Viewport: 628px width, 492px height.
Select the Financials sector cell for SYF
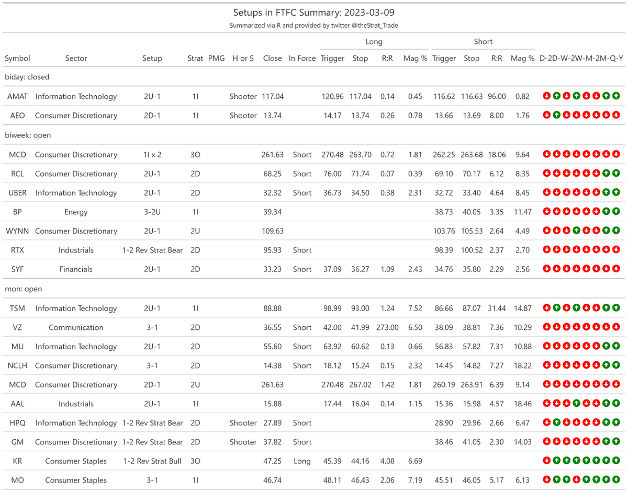coord(76,269)
